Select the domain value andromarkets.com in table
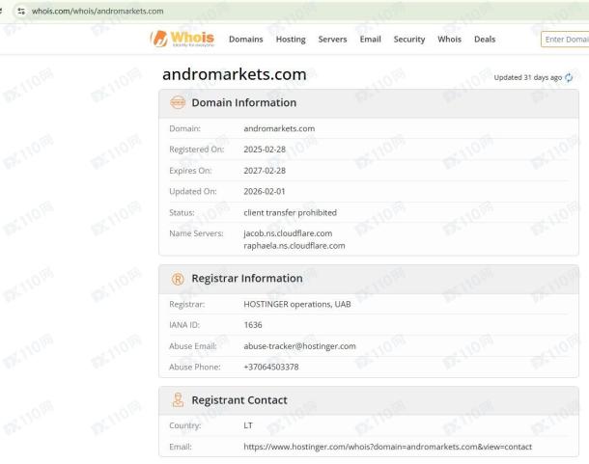 click(x=279, y=128)
